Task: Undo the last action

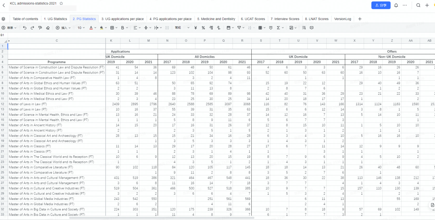Action: pyautogui.click(x=25, y=28)
